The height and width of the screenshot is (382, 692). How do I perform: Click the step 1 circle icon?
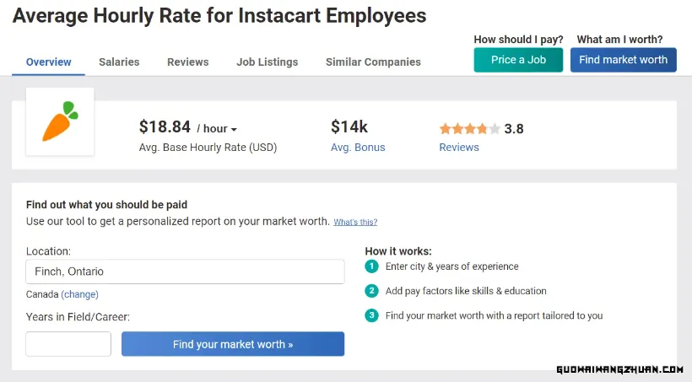(x=371, y=266)
